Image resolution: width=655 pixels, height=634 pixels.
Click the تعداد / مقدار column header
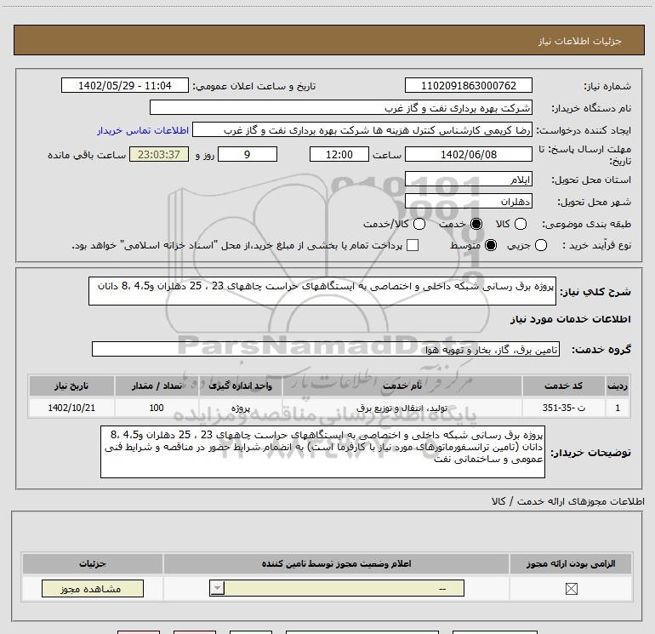[x=157, y=386]
